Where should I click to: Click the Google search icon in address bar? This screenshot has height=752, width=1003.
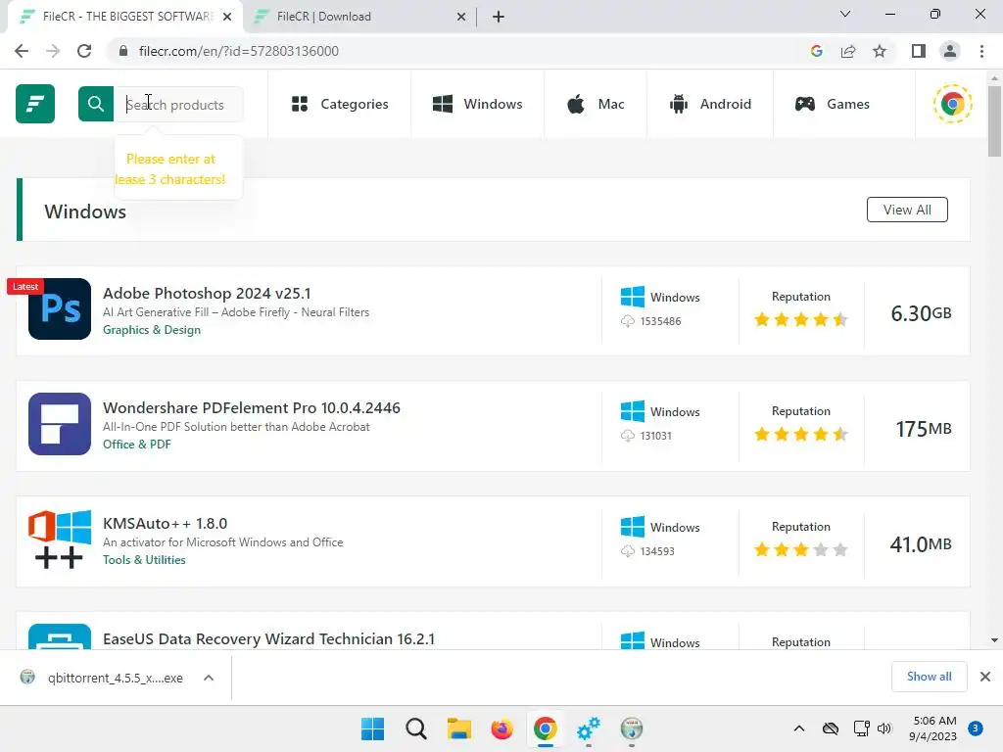(x=816, y=51)
